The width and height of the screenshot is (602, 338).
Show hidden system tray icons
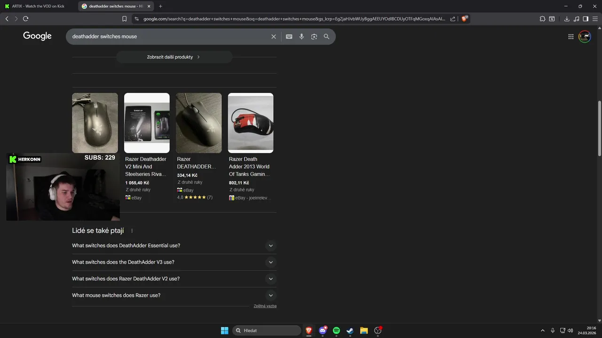pos(542,330)
